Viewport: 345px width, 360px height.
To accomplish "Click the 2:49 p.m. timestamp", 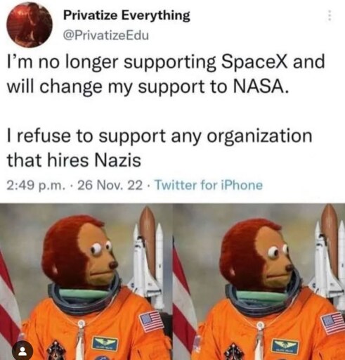I will 36,186.
